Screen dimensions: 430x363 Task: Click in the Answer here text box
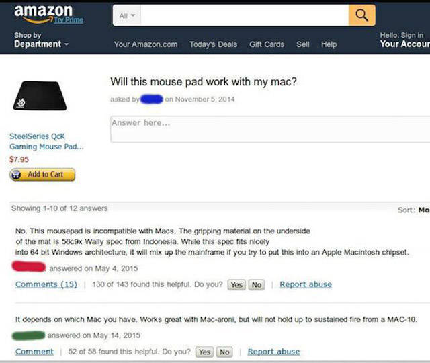click(x=269, y=129)
